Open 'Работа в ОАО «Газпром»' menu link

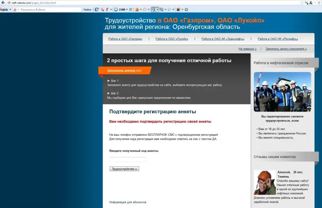125,39
